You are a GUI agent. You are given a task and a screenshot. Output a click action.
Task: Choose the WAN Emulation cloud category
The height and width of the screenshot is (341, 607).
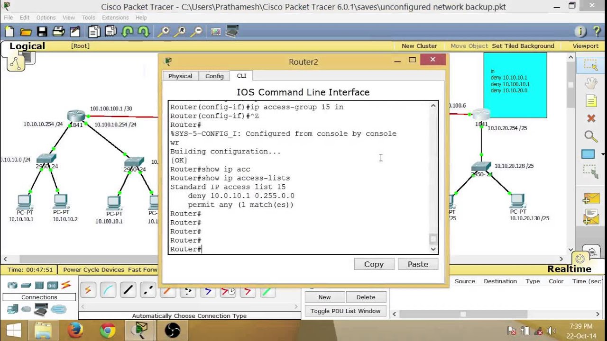(27, 309)
